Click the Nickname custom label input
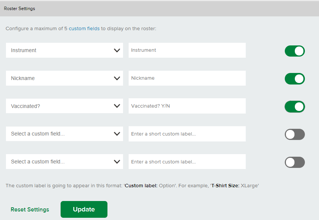This screenshot has width=319, height=220. tap(187, 78)
